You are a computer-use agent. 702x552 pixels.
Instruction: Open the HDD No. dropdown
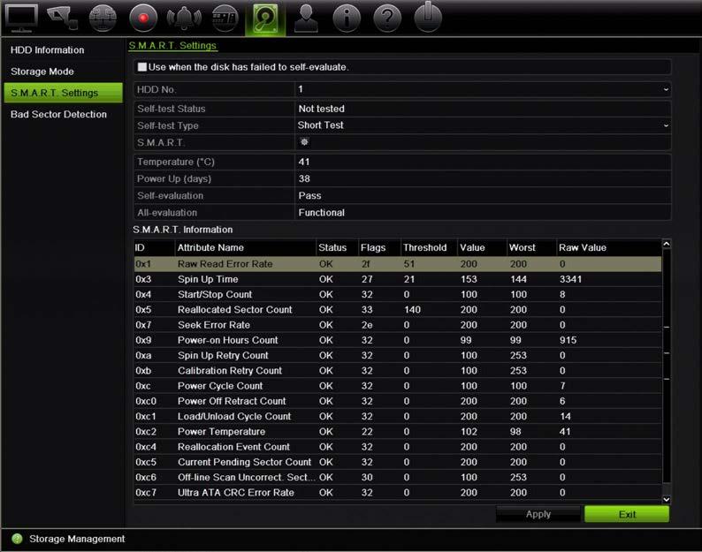[483, 89]
